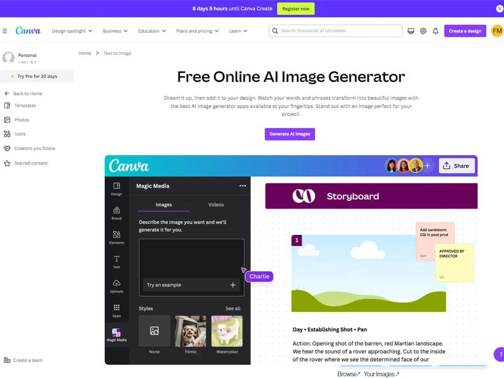504x378 pixels.
Task: Open the notifications bell
Action: point(435,31)
